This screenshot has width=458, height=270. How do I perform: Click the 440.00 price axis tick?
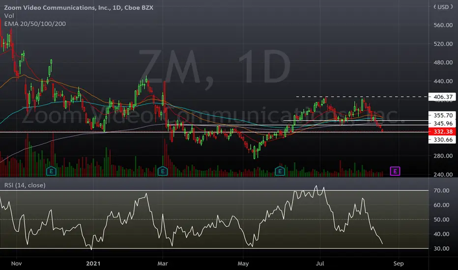click(x=443, y=81)
